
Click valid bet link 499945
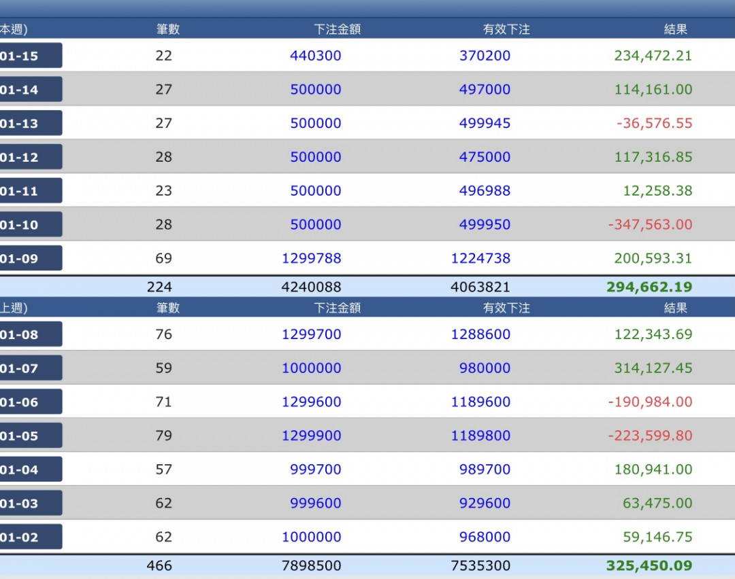pyautogui.click(x=485, y=123)
